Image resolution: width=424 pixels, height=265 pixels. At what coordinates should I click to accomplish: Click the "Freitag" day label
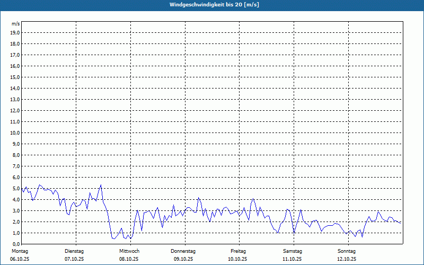(x=238, y=251)
